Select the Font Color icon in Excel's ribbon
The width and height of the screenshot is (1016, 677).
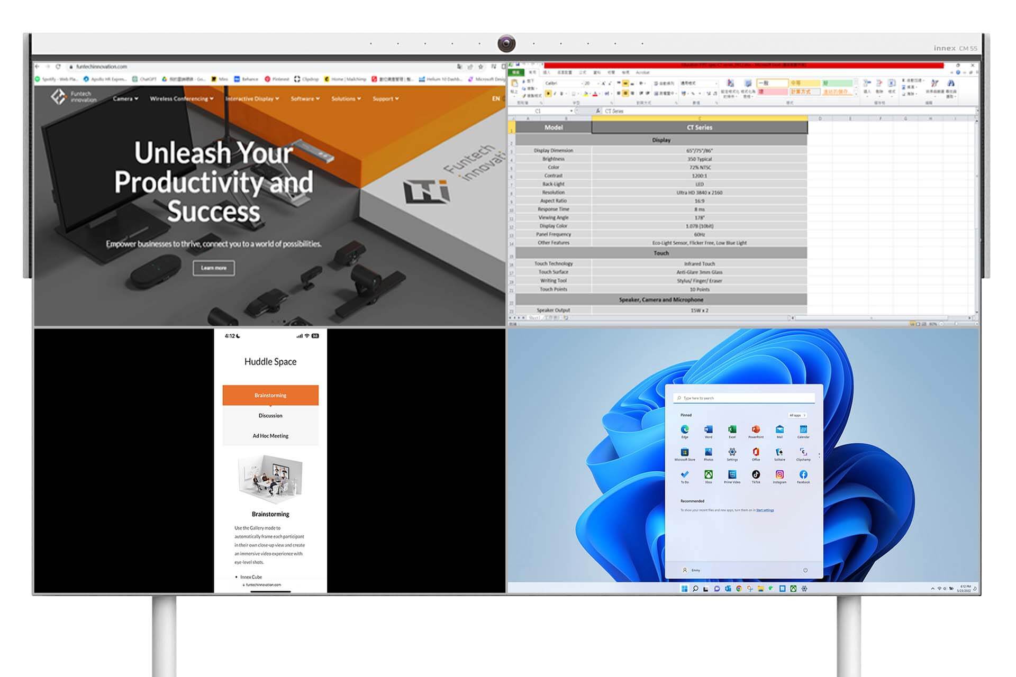point(595,94)
